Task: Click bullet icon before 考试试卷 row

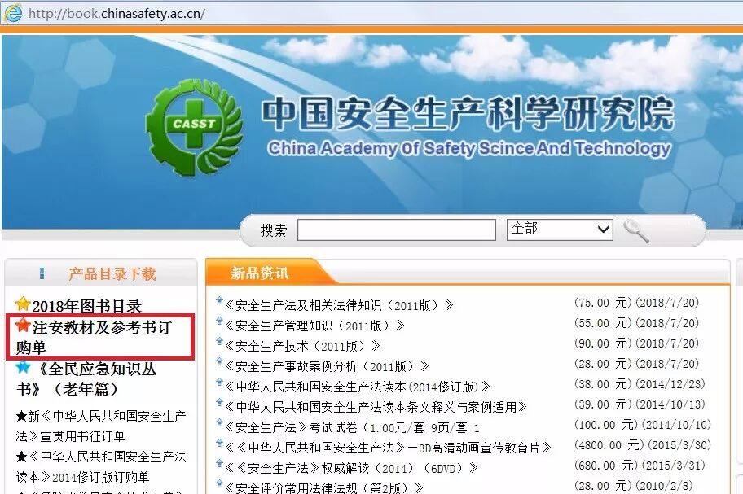Action: point(219,423)
